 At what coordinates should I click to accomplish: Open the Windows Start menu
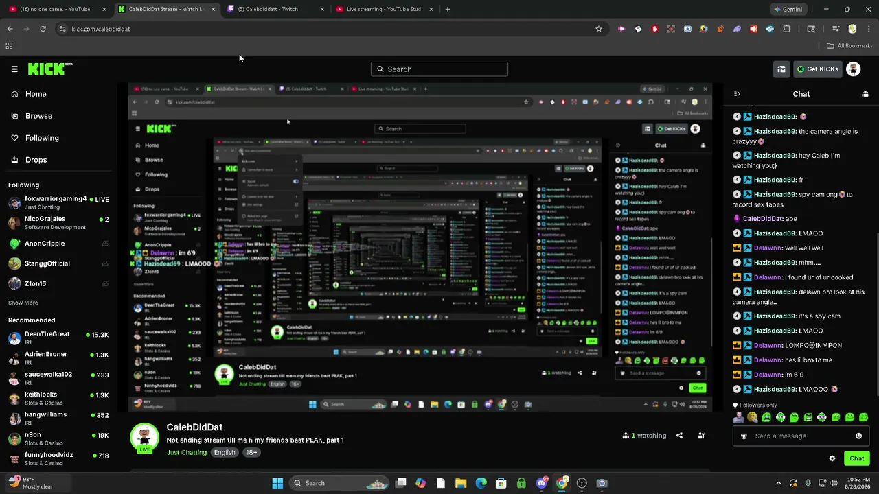point(277,483)
